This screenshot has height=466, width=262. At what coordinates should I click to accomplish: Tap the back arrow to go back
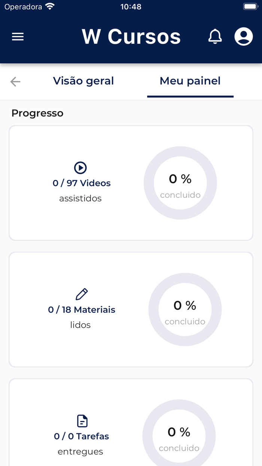[15, 81]
